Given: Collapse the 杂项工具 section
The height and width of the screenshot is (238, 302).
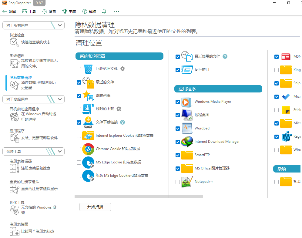Looking at the screenshot, I should (60, 151).
